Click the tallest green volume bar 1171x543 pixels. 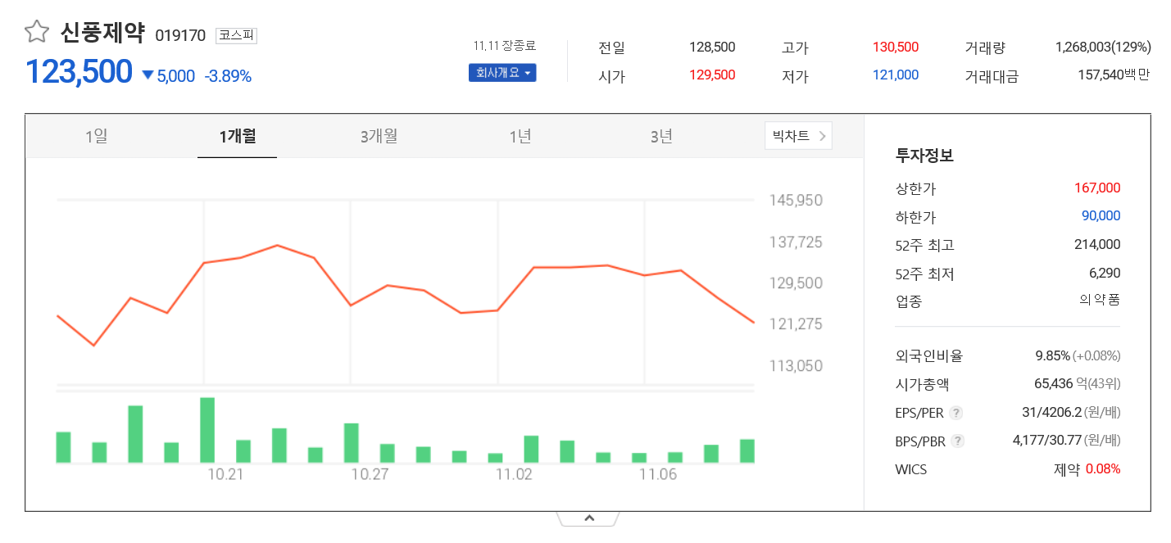point(207,431)
